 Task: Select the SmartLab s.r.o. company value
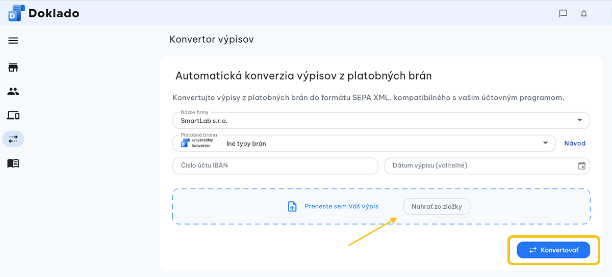pos(204,121)
